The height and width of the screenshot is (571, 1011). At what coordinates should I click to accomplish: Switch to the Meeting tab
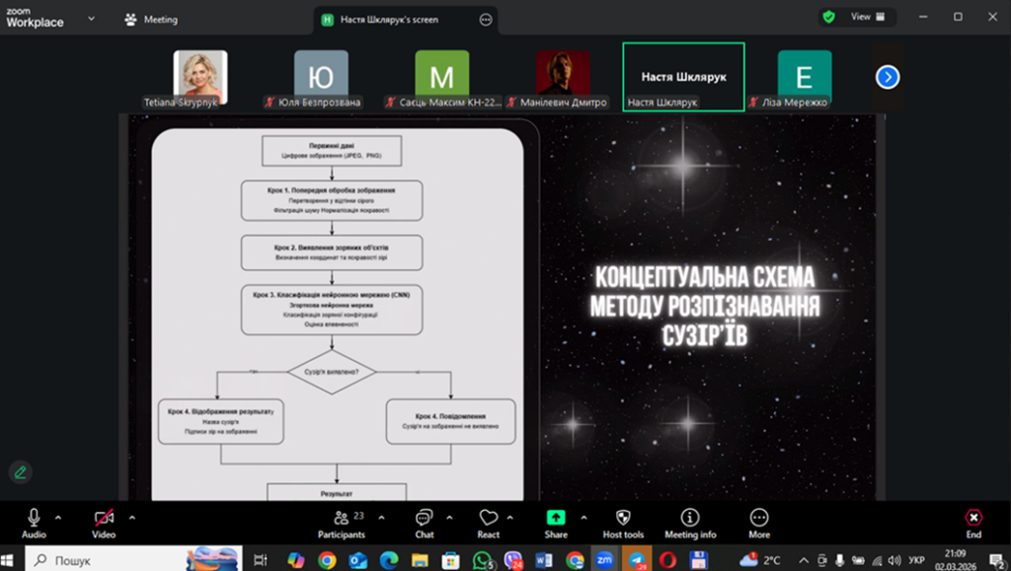tap(151, 19)
